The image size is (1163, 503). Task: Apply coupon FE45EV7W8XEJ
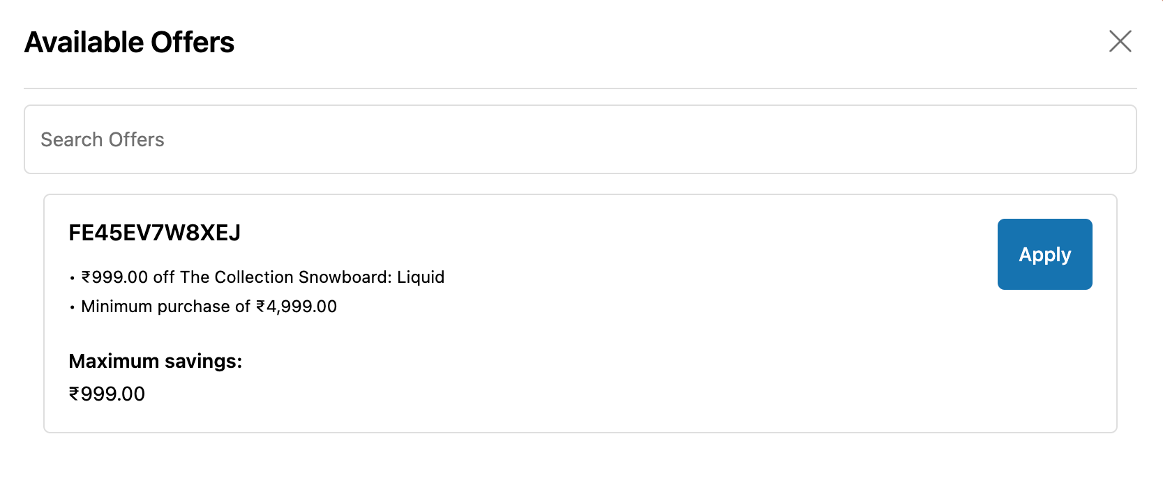[x=1044, y=254]
